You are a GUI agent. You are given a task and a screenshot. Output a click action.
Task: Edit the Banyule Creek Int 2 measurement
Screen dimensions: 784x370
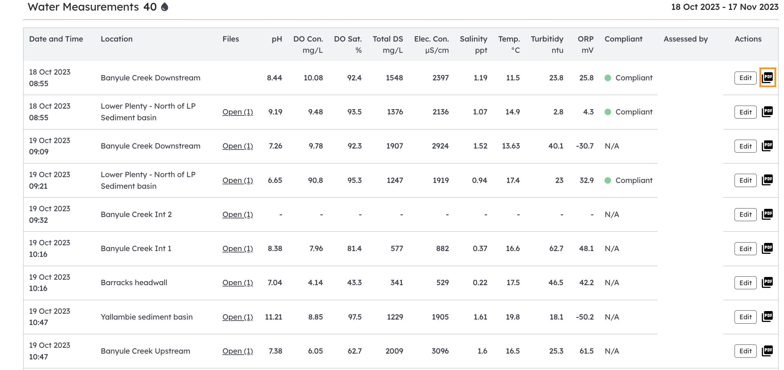tap(745, 215)
